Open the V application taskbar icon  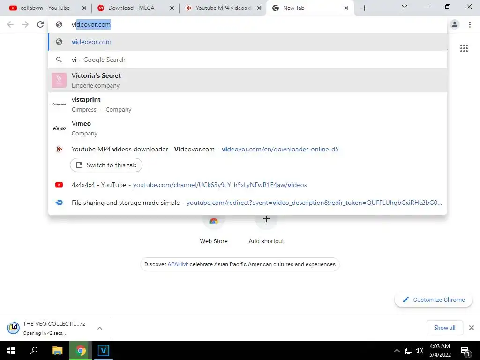tap(104, 351)
